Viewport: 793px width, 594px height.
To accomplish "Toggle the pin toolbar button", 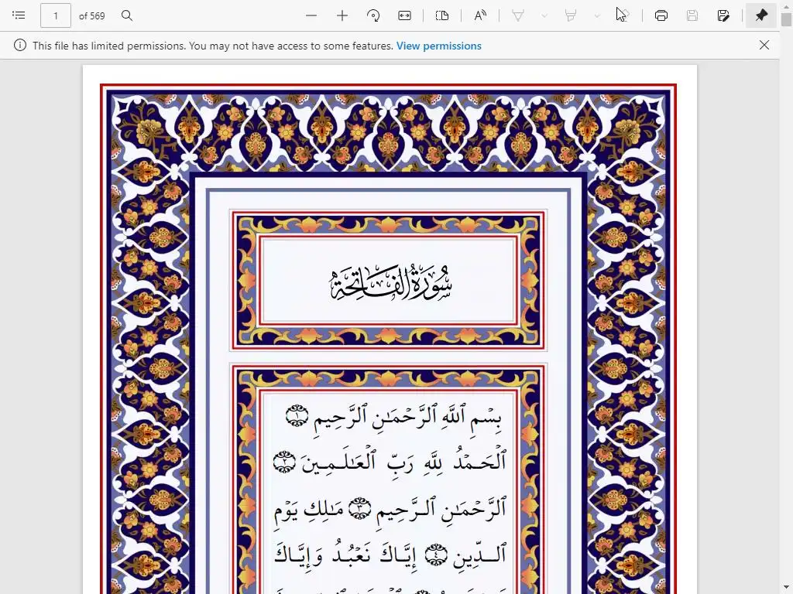I will [x=761, y=15].
